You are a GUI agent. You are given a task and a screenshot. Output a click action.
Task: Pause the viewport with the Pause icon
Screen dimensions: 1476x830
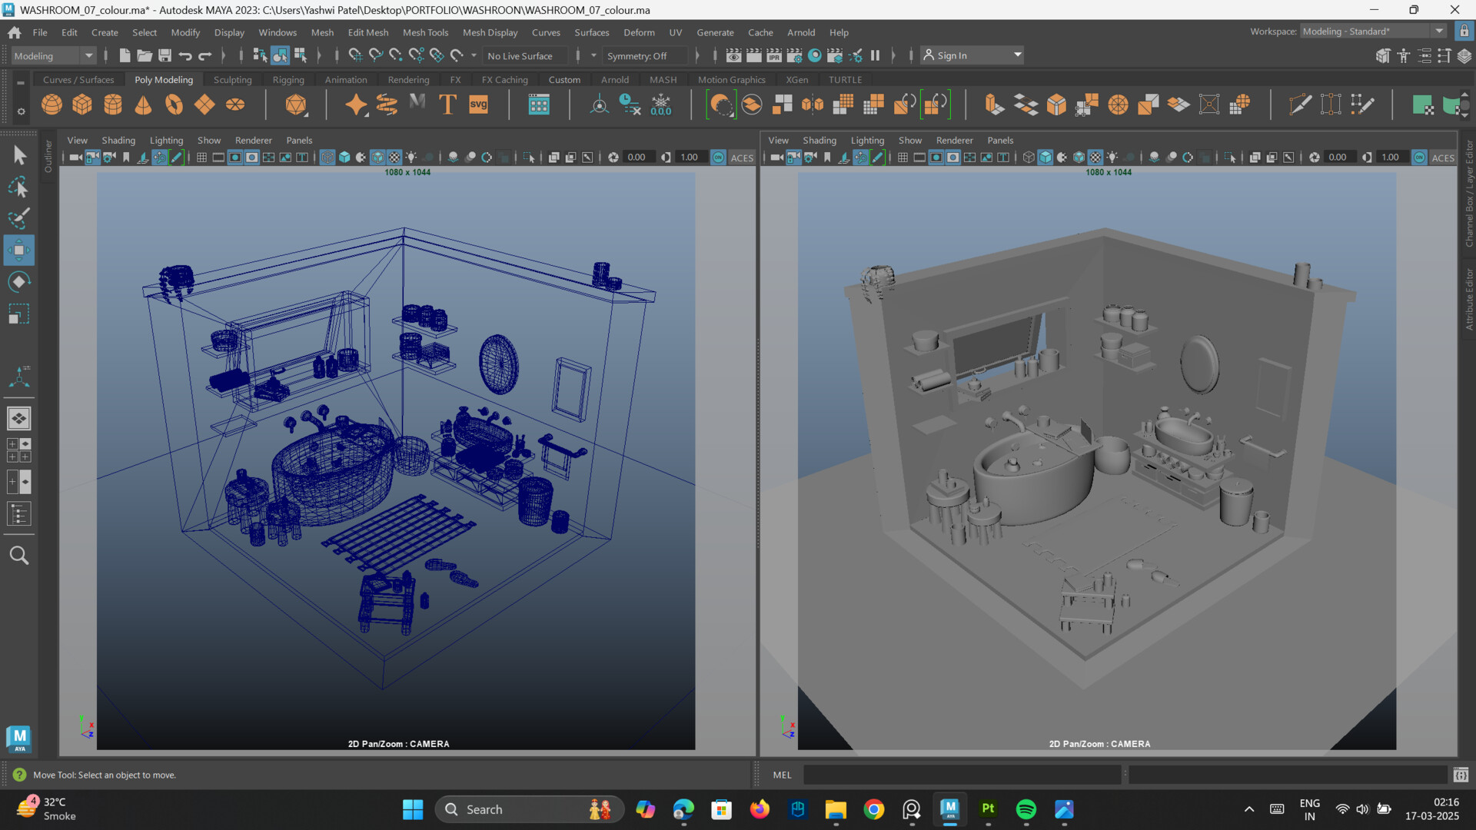coord(875,55)
